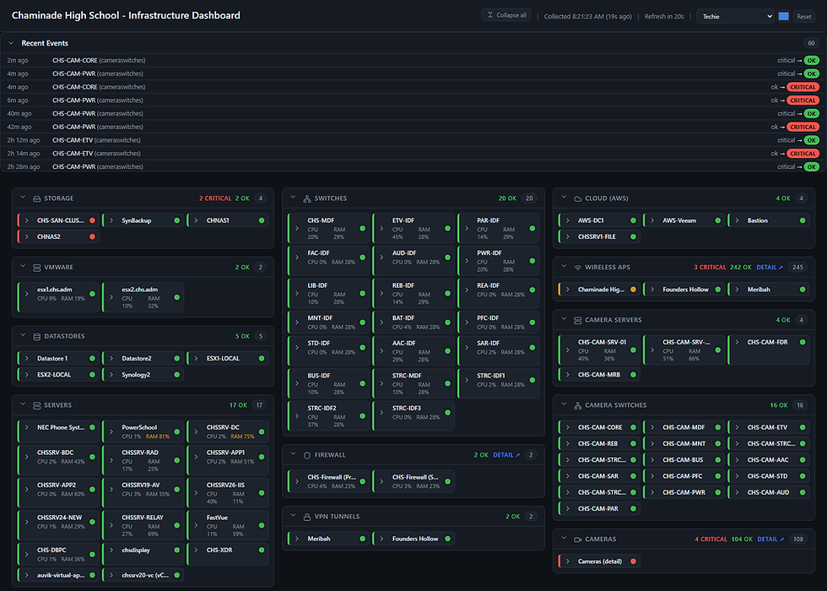Expand the CHSSRV-DC server row
Screen dimensions: 827x591
tap(196, 431)
